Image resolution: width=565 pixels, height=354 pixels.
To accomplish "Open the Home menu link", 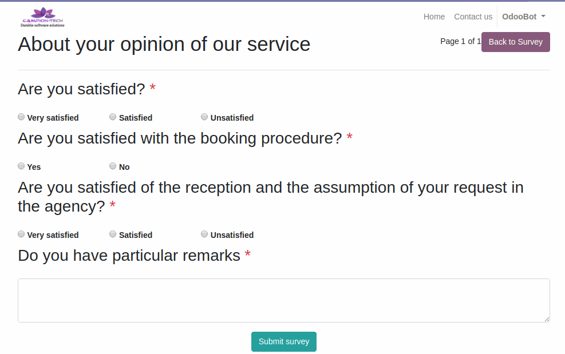I will coord(434,17).
